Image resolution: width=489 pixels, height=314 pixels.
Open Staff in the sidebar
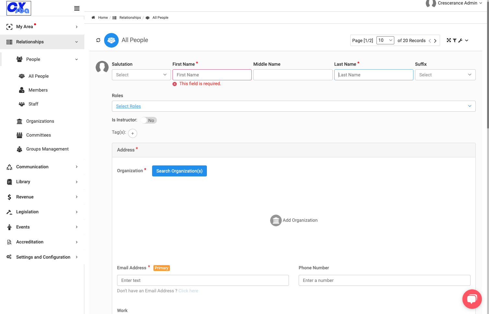33,104
